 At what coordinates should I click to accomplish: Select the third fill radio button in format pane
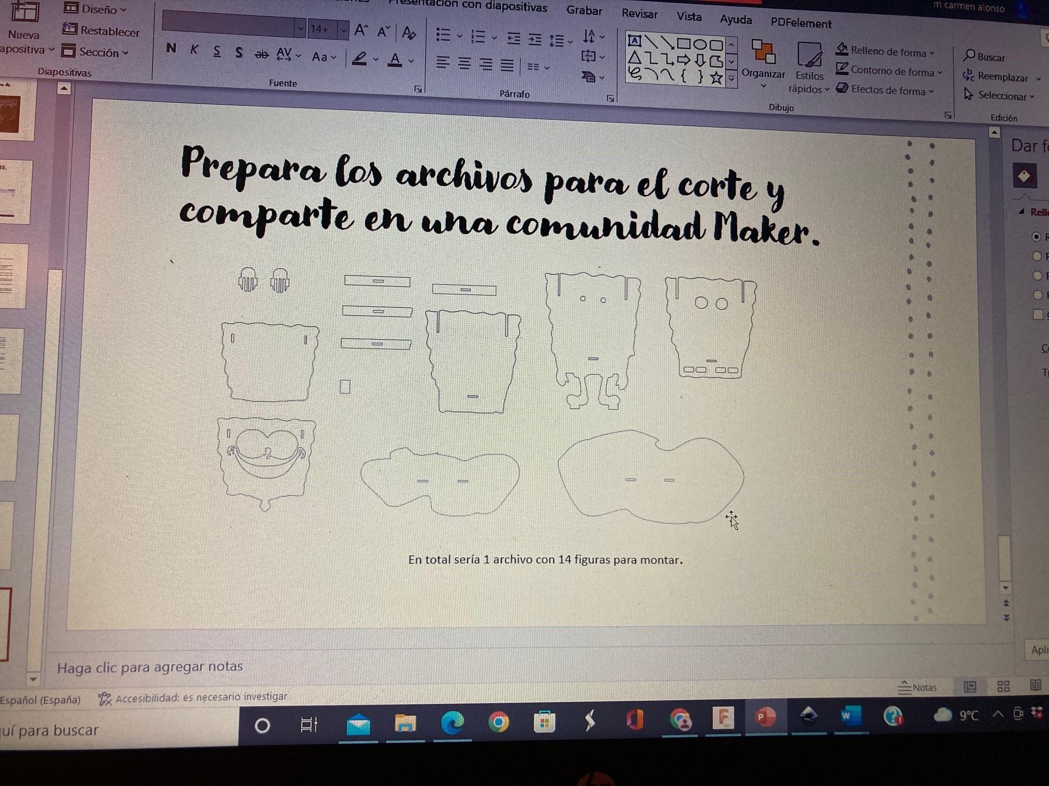click(x=1038, y=276)
